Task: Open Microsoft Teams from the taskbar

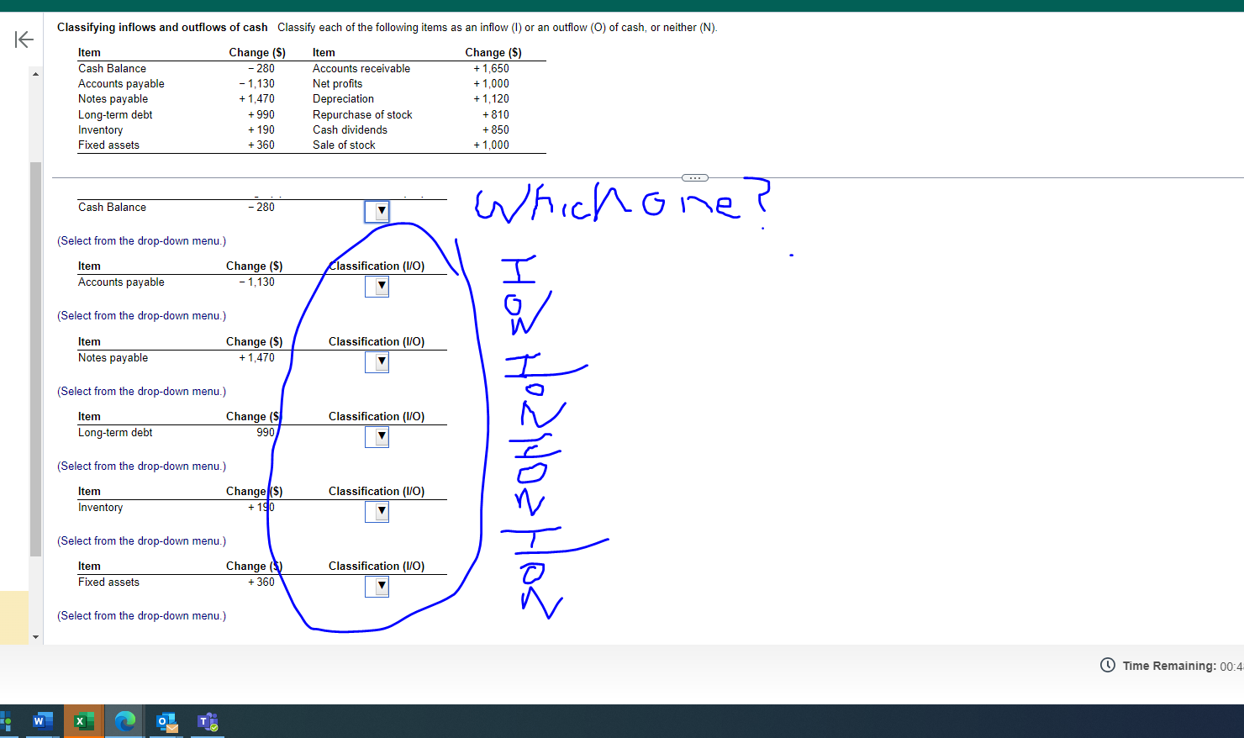Action: (x=207, y=721)
